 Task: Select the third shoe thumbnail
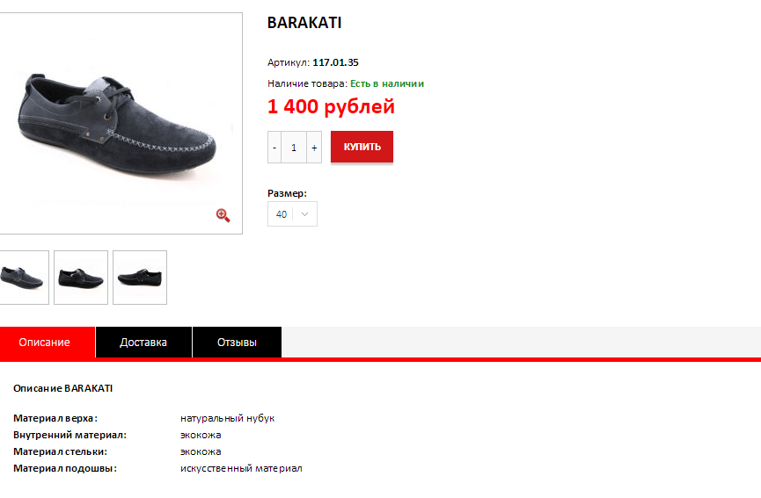[x=140, y=278]
